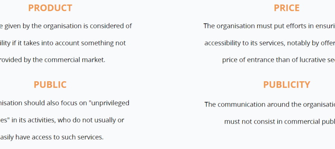335x149 pixels.
Task: Click the PRICE heading
Action: [x=287, y=8]
